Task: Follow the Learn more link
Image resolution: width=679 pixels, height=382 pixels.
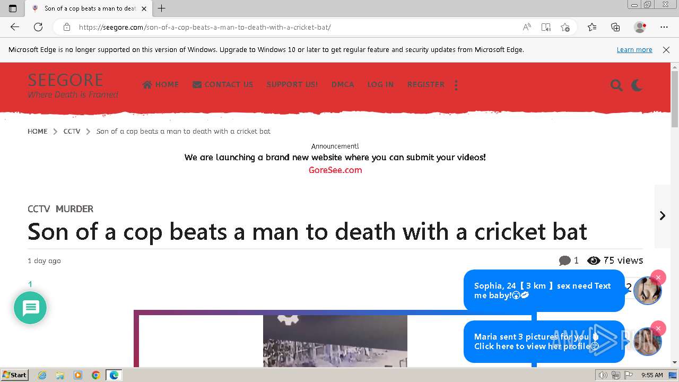Action: click(x=634, y=49)
